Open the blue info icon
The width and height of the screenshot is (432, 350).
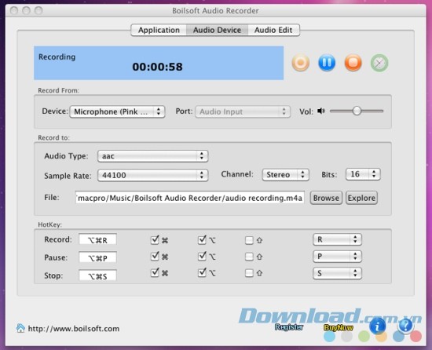[378, 326]
